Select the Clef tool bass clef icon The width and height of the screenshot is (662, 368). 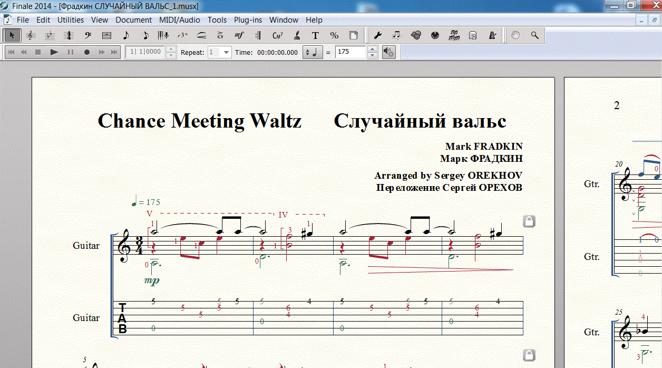[87, 35]
